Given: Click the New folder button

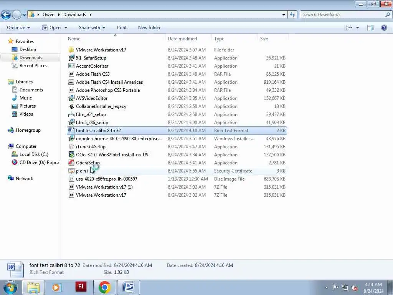Looking at the screenshot, I should [x=149, y=28].
